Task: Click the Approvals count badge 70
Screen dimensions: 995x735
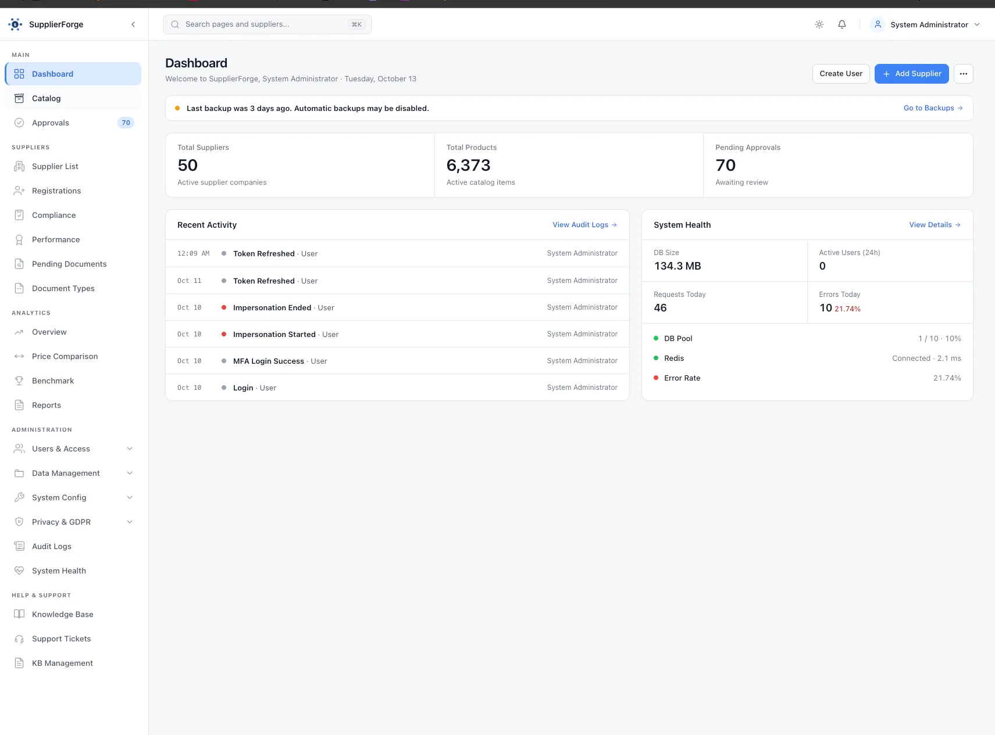Action: click(x=126, y=123)
